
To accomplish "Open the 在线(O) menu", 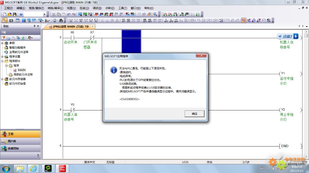I will (x=84, y=8).
